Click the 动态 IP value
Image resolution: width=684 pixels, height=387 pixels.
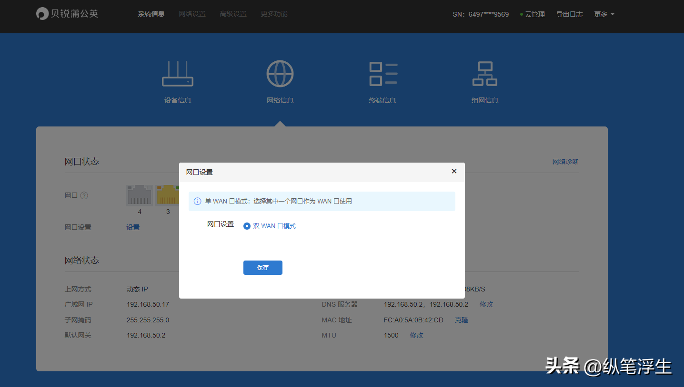pos(137,289)
